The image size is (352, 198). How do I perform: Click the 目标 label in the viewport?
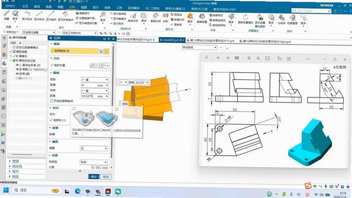pyautogui.click(x=125, y=104)
